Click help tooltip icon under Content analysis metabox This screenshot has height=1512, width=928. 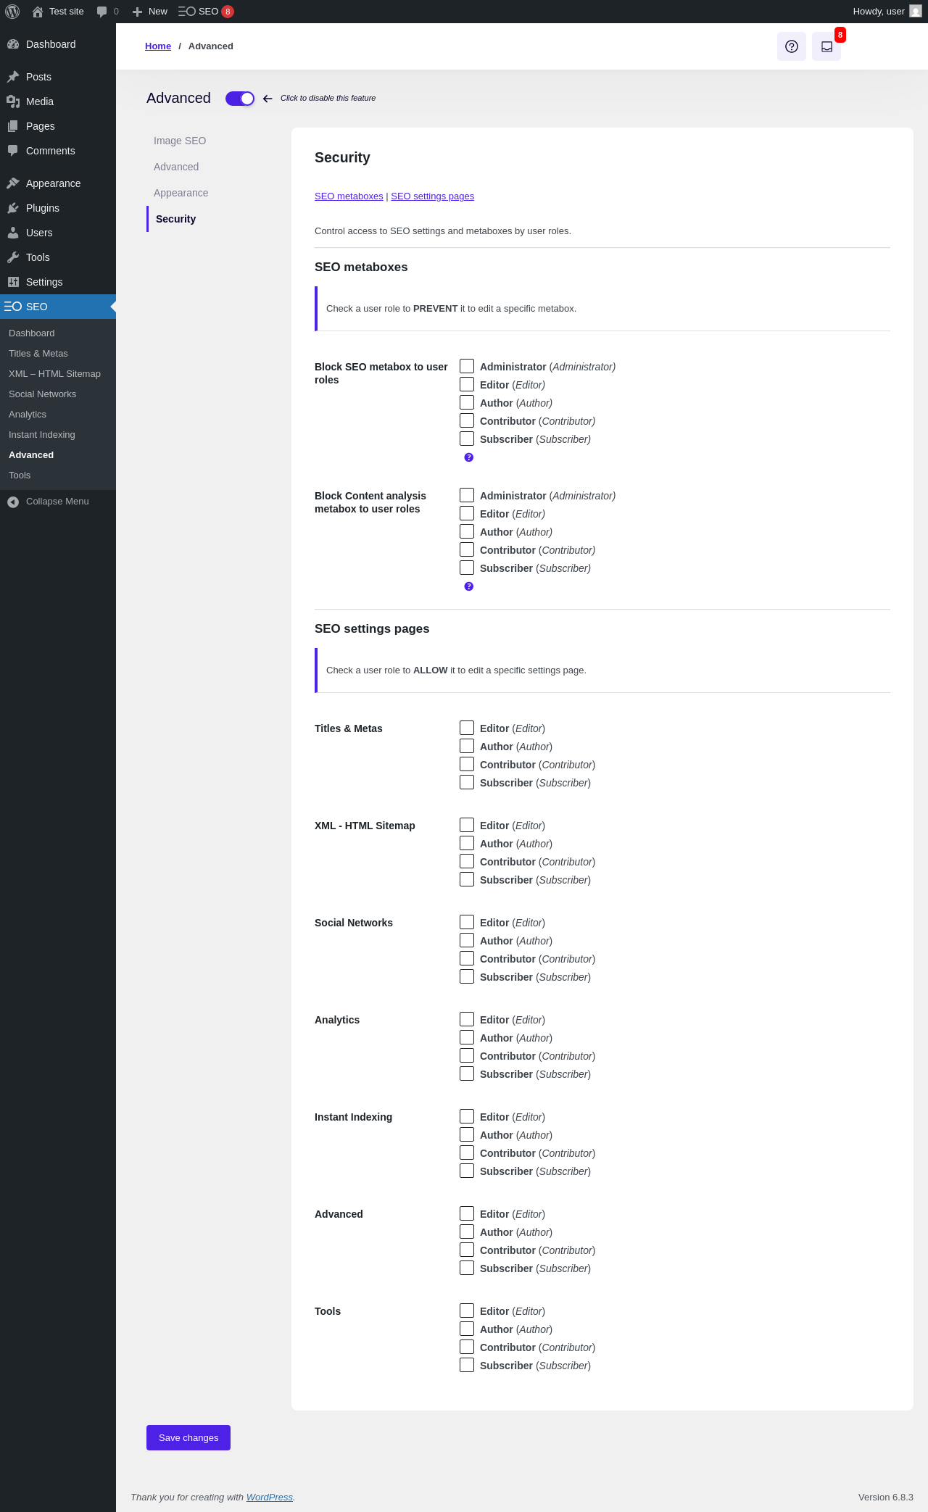click(468, 586)
